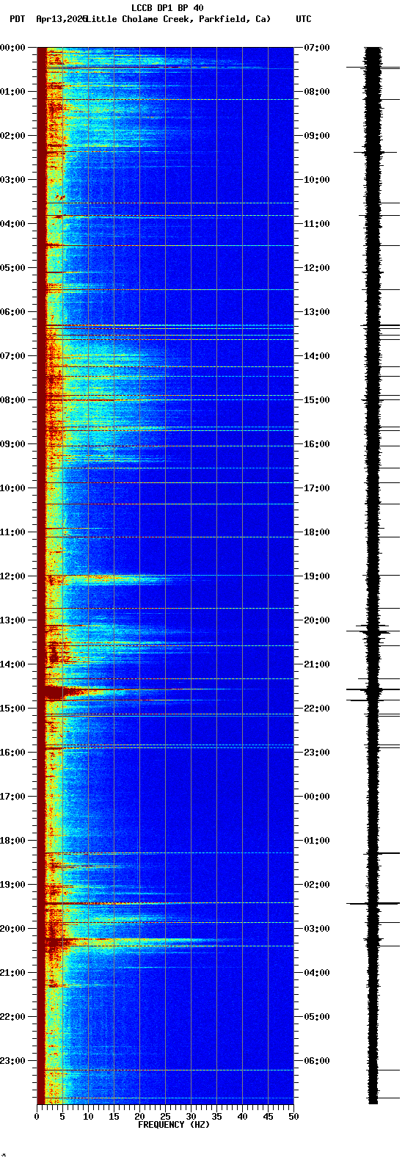The width and height of the screenshot is (405, 1163).
Task: Click the large seismogram spike near 19:25 PDT
Action: 373,903
